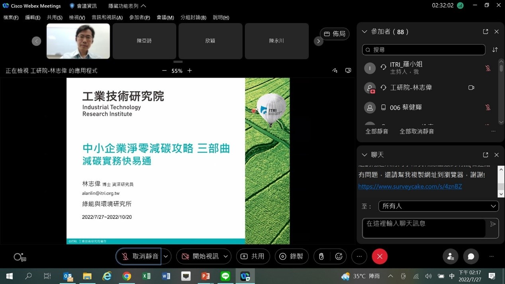Open closed captions icon at bottom left
Image resolution: width=505 pixels, height=284 pixels.
(x=20, y=257)
